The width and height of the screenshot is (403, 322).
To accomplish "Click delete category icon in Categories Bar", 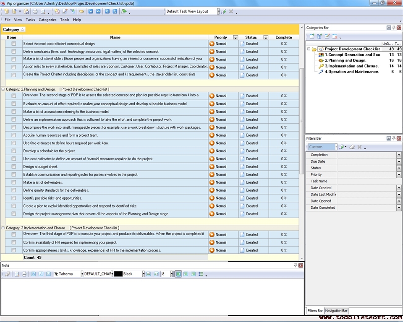I will pos(335,36).
